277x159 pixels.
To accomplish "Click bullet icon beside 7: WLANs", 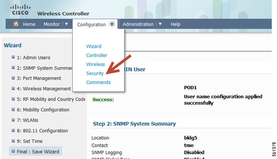I will [x=13, y=120].
